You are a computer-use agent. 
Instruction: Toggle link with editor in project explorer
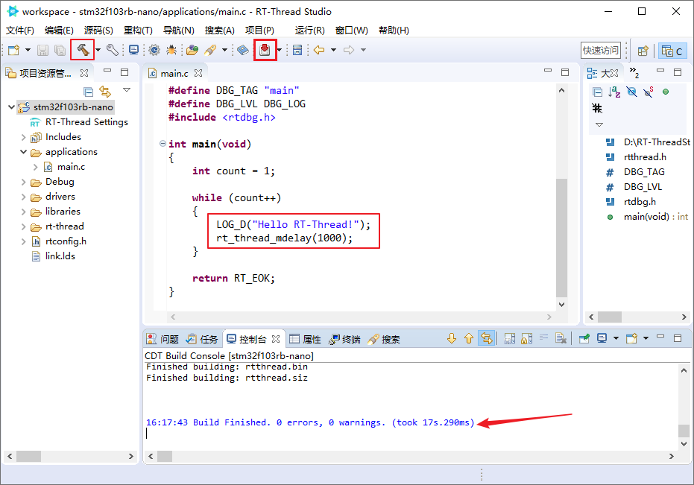pyautogui.click(x=105, y=92)
